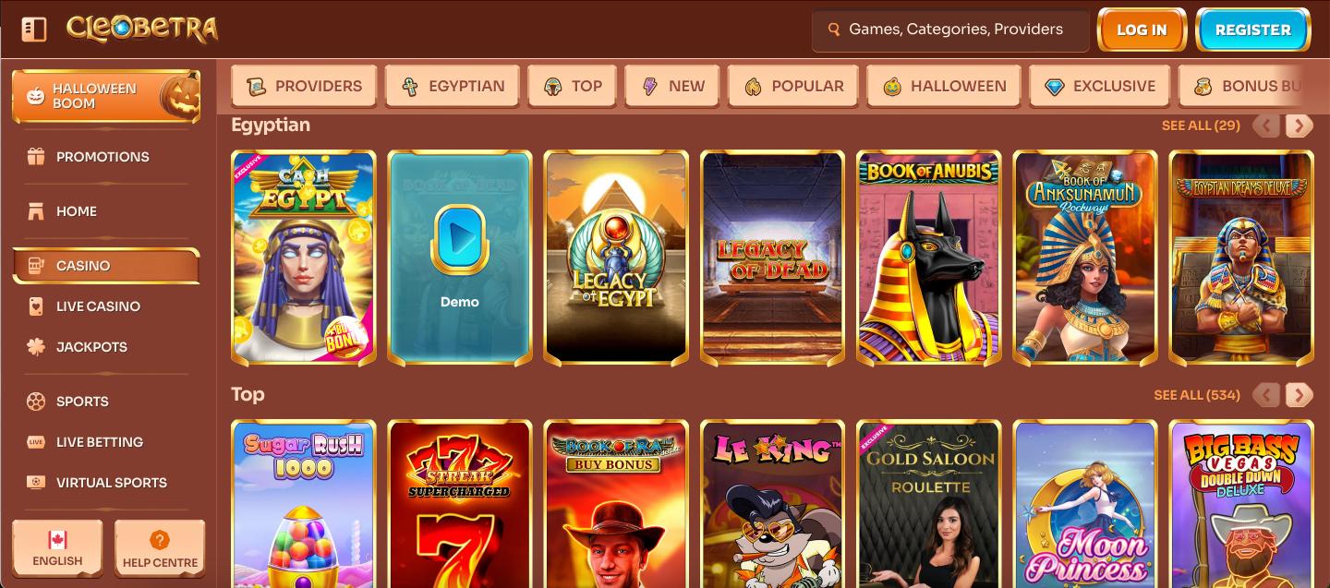Click the Log In button
This screenshot has width=1330, height=588.
[1142, 30]
